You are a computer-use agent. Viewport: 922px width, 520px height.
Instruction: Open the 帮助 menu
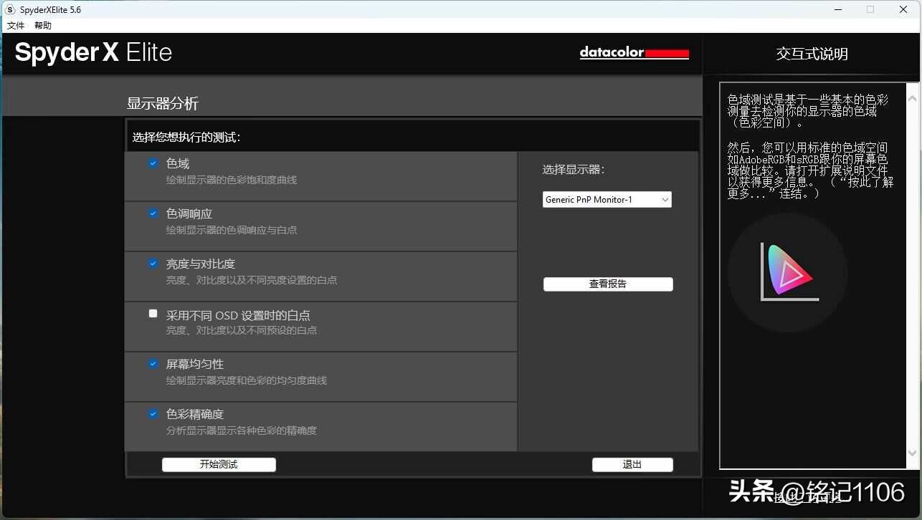coord(42,25)
